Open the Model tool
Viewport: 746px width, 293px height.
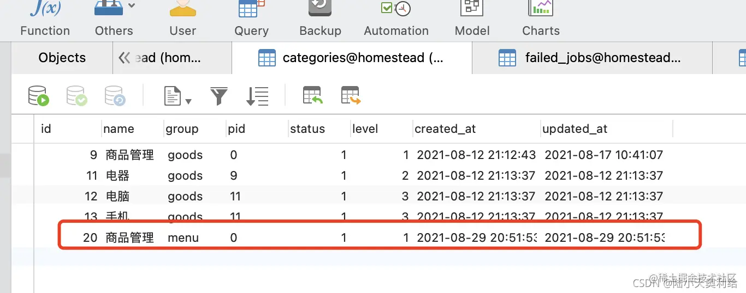tap(472, 19)
